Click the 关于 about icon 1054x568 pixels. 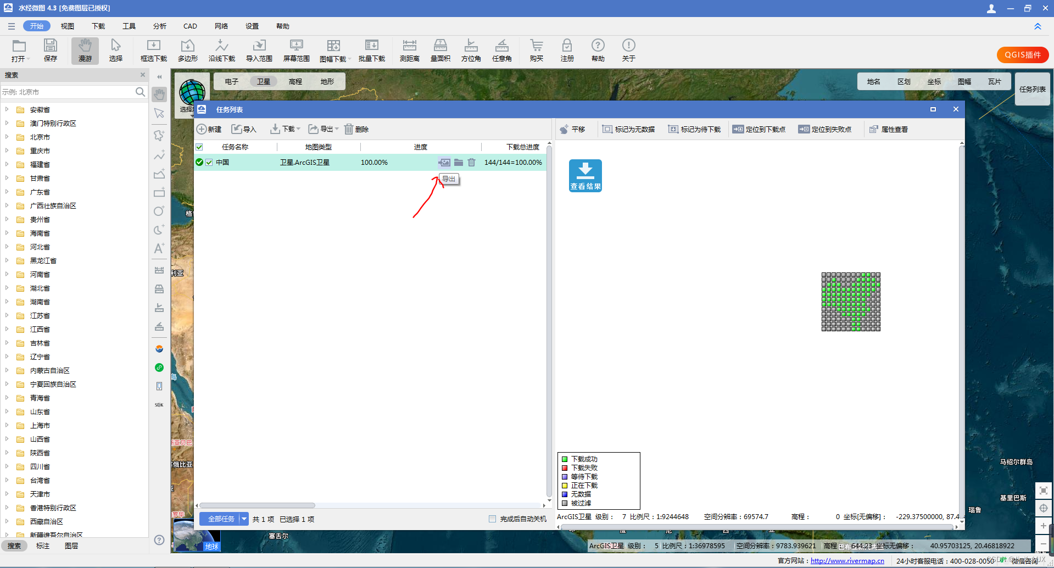(629, 51)
